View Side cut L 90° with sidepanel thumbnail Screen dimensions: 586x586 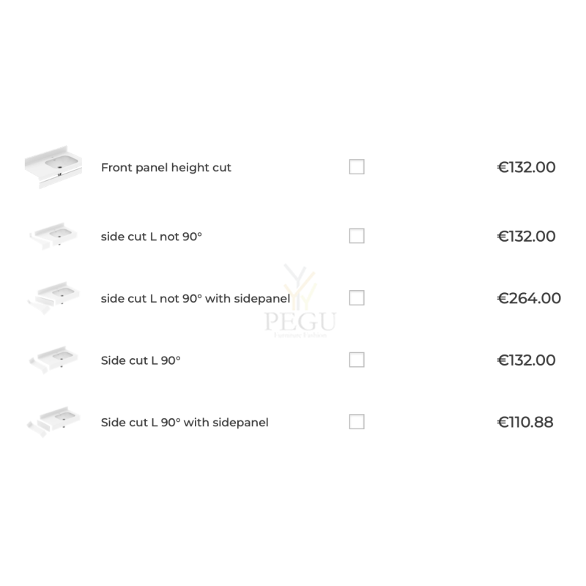point(53,422)
